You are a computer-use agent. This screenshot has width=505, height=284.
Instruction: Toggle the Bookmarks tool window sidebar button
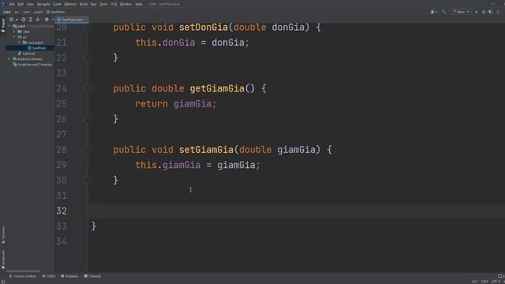click(x=3, y=260)
